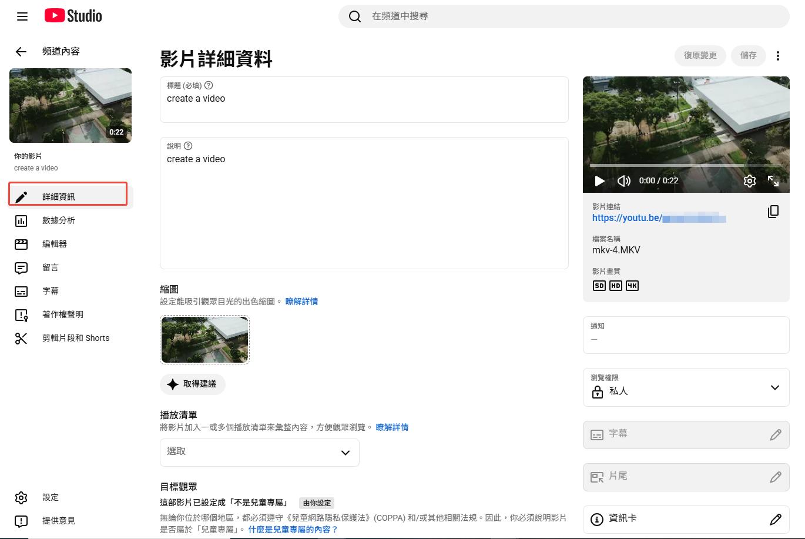Click the 標題 title input field
Screen dimensions: 805x539
364,99
